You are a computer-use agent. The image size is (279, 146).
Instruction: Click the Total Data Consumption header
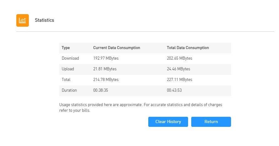pos(188,48)
